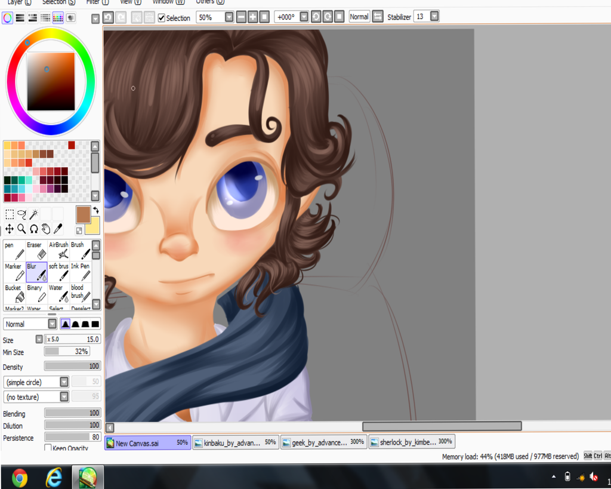Click the Undo button in toolbar
The width and height of the screenshot is (611, 489).
click(108, 17)
